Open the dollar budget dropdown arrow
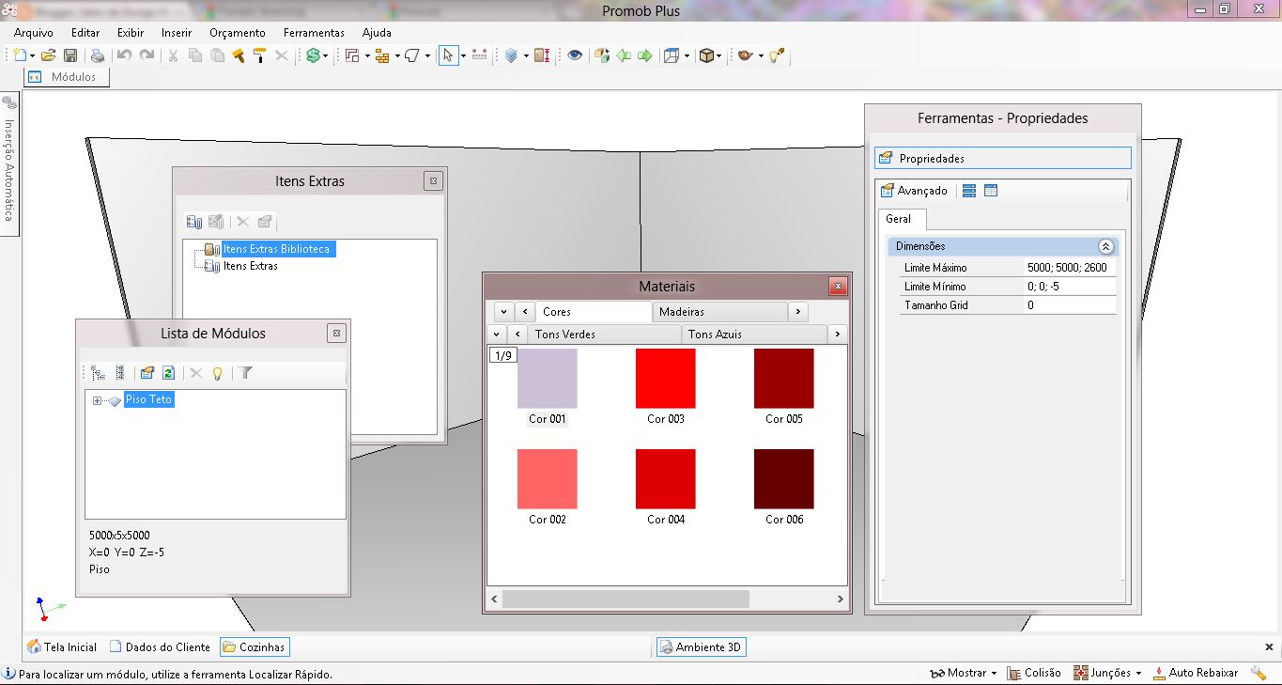This screenshot has width=1282, height=685. (326, 56)
